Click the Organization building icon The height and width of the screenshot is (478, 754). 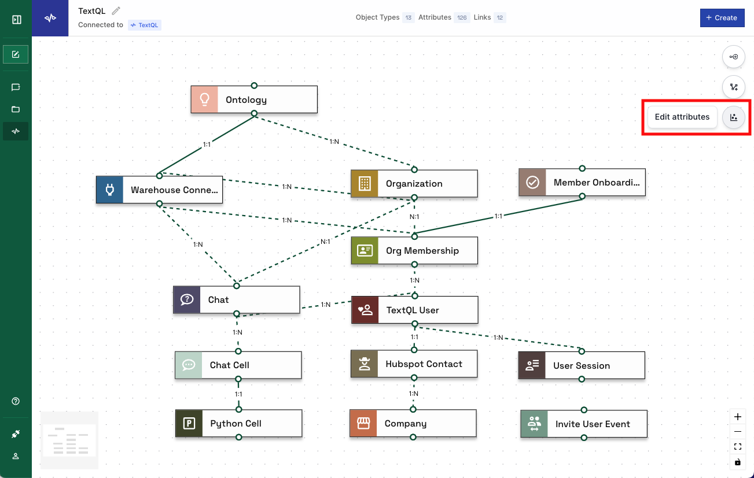[365, 184]
